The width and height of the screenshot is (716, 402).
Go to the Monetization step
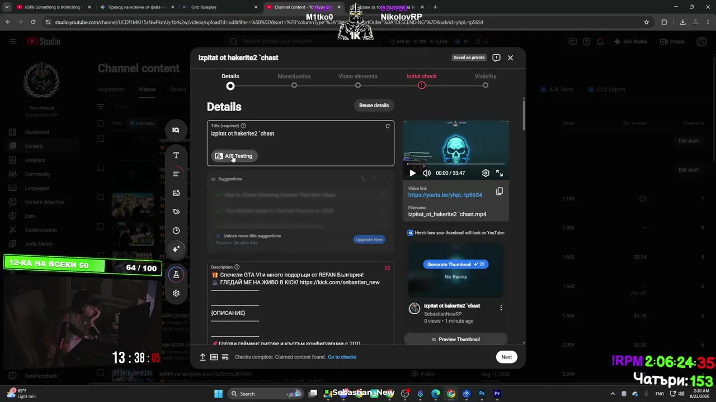point(294,80)
